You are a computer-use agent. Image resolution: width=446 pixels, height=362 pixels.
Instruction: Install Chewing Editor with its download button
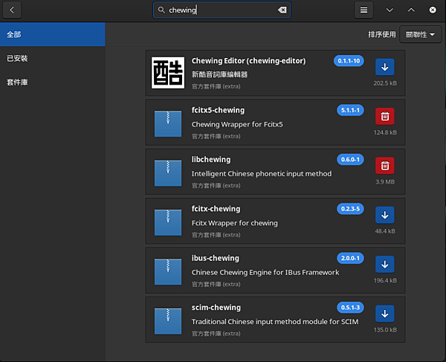pyautogui.click(x=385, y=67)
